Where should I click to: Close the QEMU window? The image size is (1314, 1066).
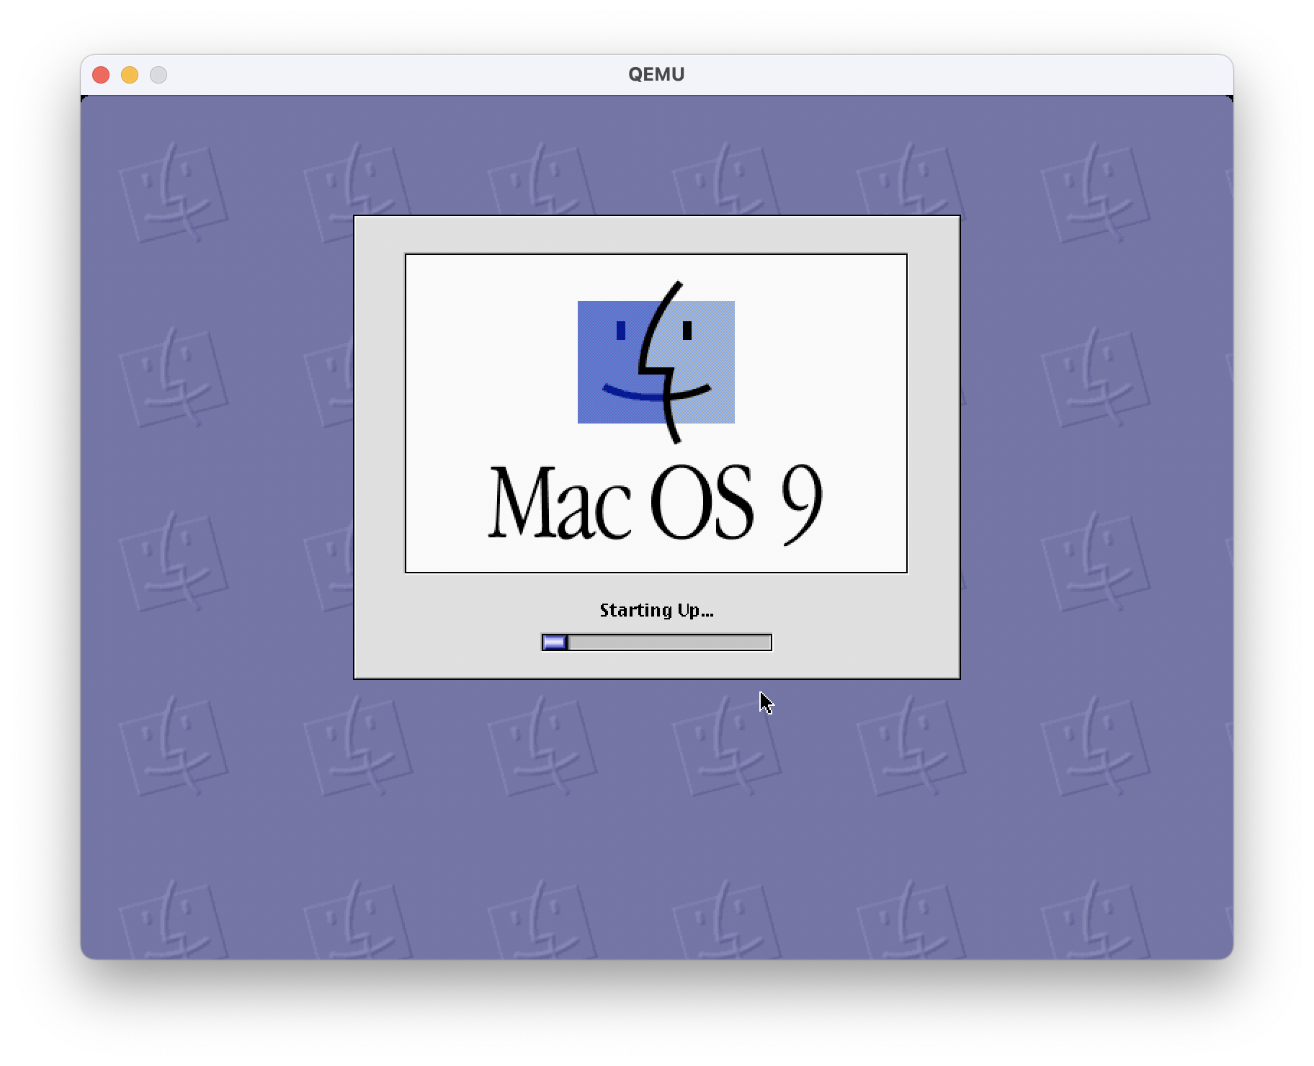click(101, 75)
